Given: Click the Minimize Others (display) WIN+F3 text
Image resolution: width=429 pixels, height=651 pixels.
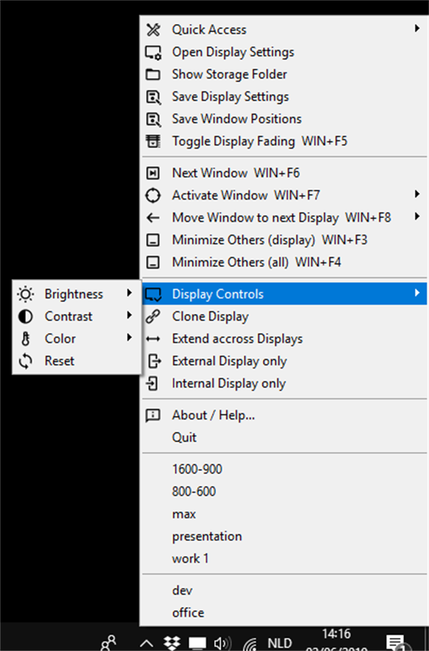Looking at the screenshot, I should coord(270,240).
